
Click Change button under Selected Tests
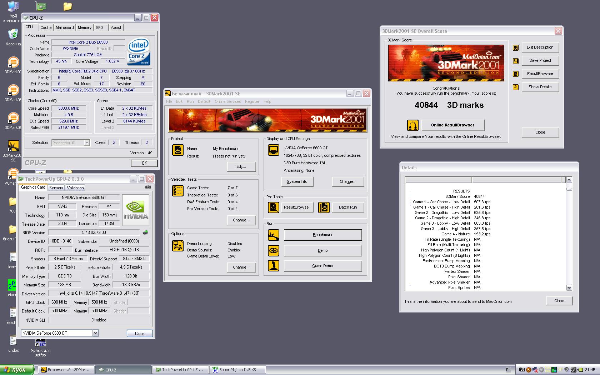point(241,220)
